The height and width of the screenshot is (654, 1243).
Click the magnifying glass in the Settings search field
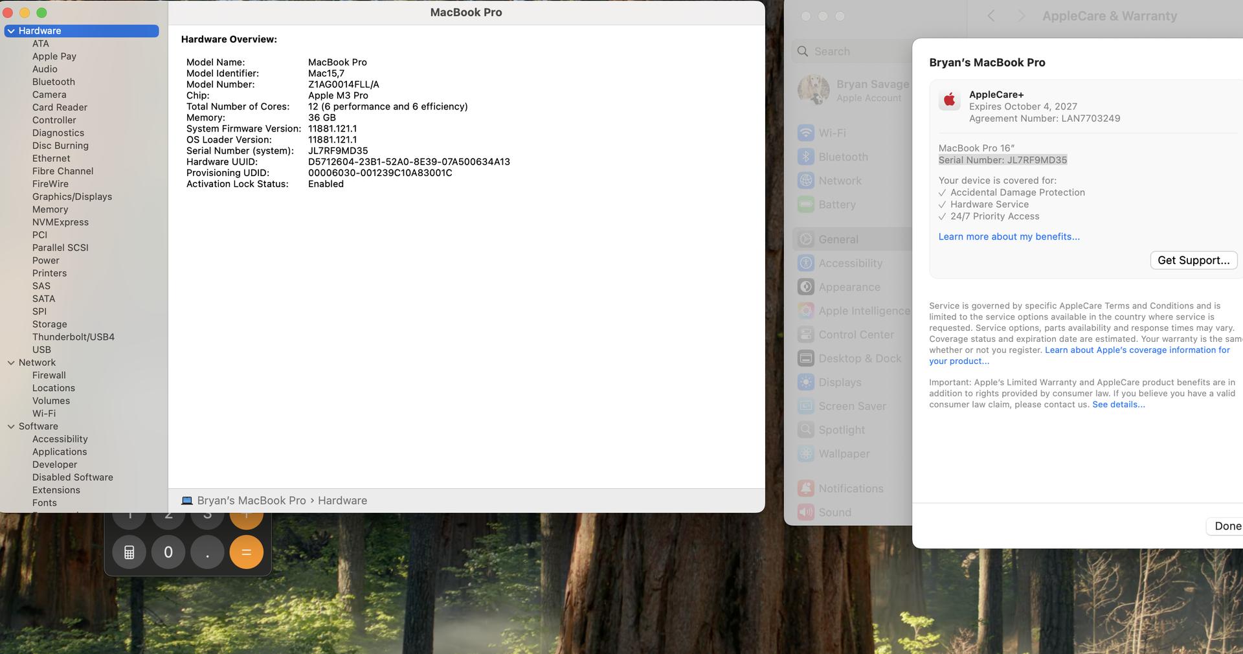pos(803,51)
